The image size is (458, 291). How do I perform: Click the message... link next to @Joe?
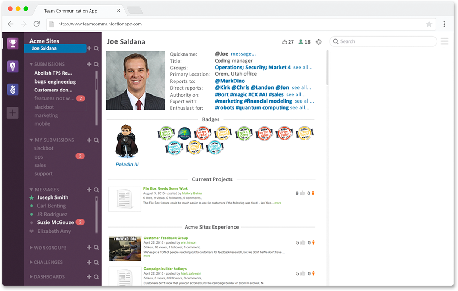click(243, 54)
